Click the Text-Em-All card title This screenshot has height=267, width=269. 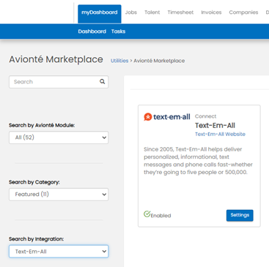pyautogui.click(x=215, y=125)
